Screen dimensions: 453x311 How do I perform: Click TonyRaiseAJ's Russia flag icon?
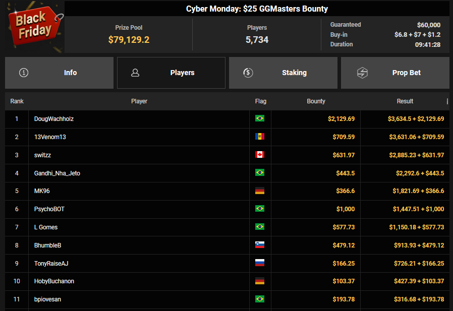coord(260,264)
